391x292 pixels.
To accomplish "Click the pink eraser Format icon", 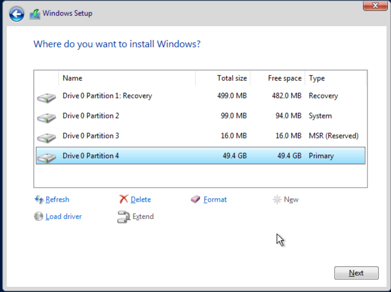I will (x=196, y=199).
